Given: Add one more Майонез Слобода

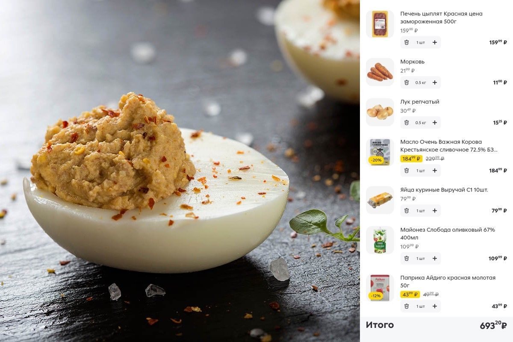Looking at the screenshot, I should [x=435, y=259].
